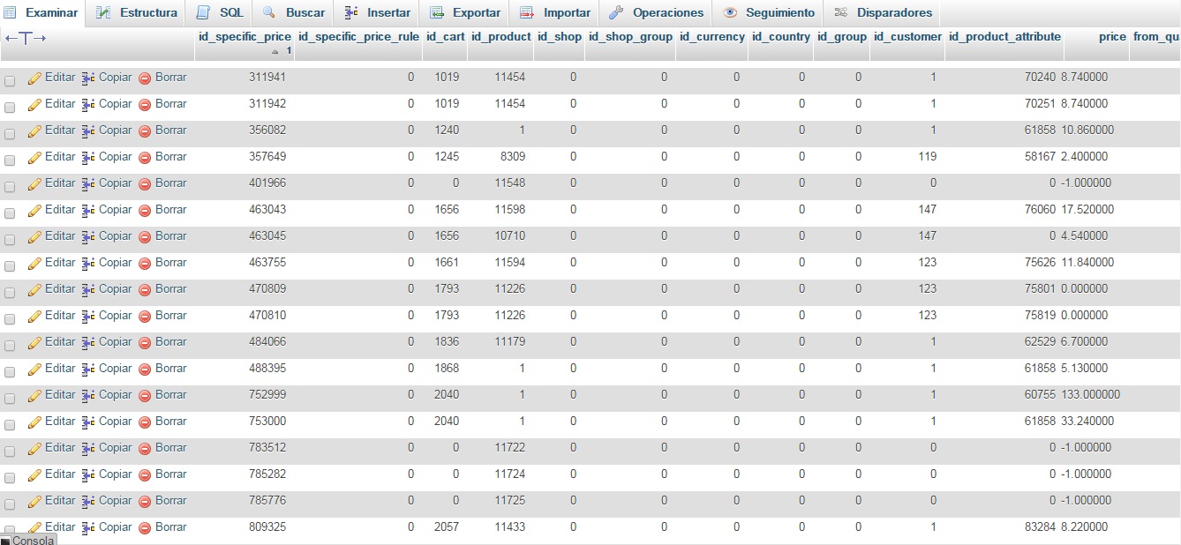This screenshot has height=545, width=1181.
Task: Click red delete icon for row 783512
Action: [x=146, y=448]
